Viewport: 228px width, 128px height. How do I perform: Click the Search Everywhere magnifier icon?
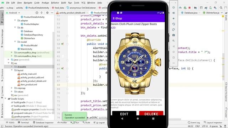[x=221, y=8]
